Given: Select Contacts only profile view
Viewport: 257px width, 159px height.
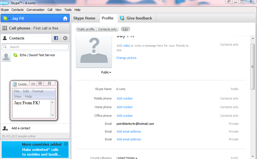Looking at the screenshot, I should pos(107,29).
